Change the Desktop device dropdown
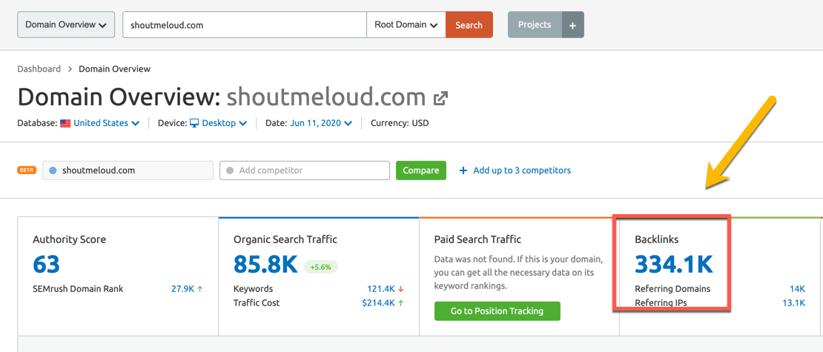 pyautogui.click(x=224, y=123)
